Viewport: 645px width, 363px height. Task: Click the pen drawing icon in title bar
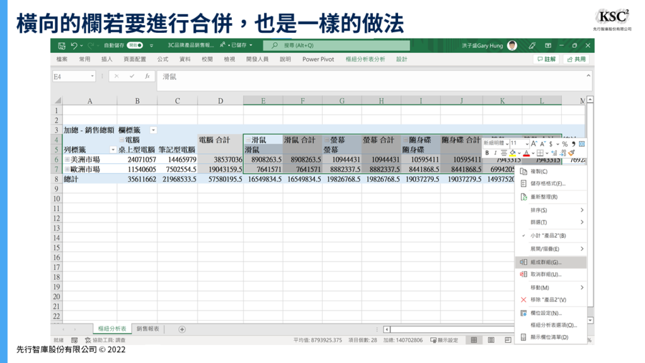(x=532, y=45)
